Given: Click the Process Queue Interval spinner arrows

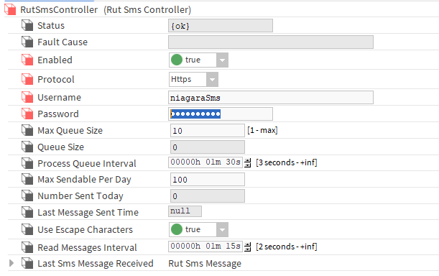Looking at the screenshot, I should click(x=247, y=162).
